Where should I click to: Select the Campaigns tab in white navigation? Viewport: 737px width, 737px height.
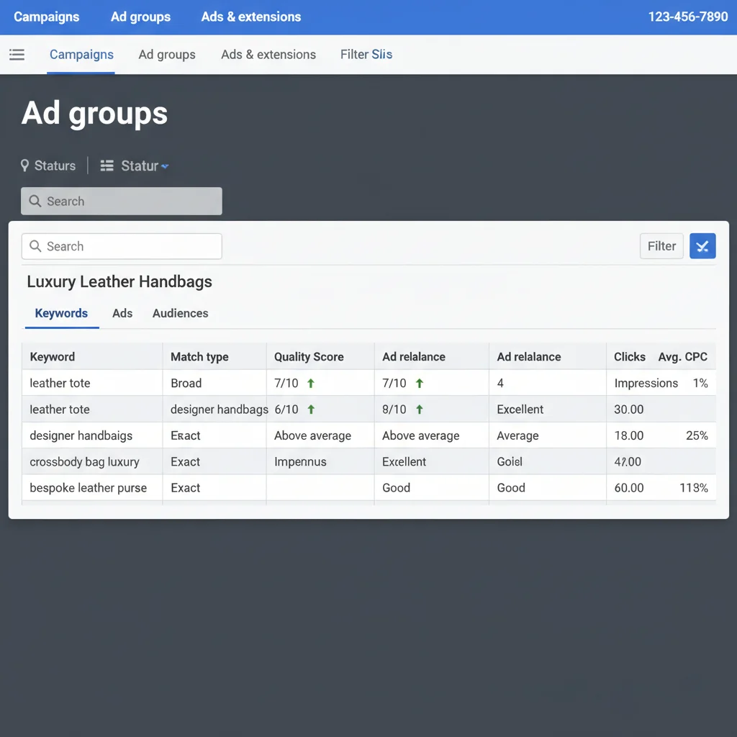[x=81, y=55]
